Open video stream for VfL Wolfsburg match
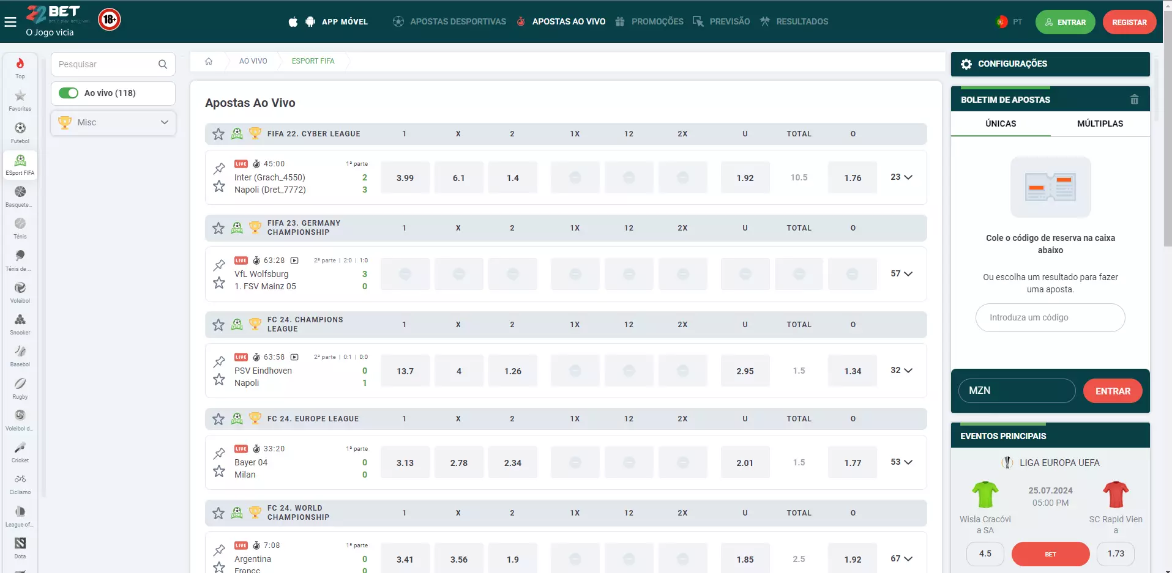This screenshot has width=1172, height=573. (x=294, y=261)
